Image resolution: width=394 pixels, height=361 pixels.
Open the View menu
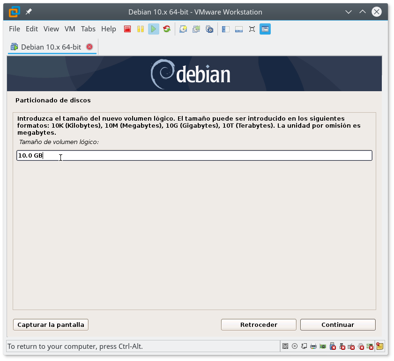pos(51,29)
